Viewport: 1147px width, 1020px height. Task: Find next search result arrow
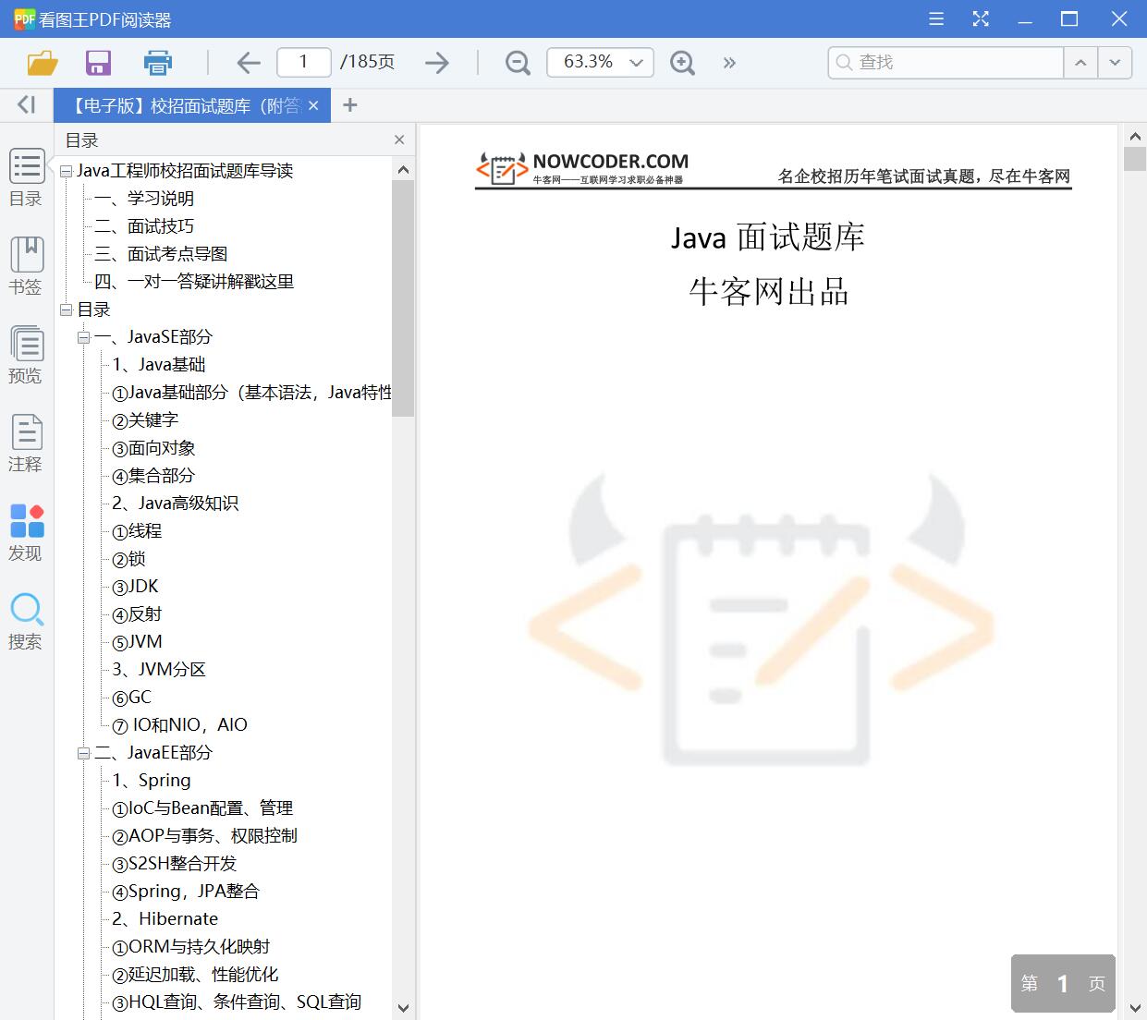click(x=1115, y=63)
